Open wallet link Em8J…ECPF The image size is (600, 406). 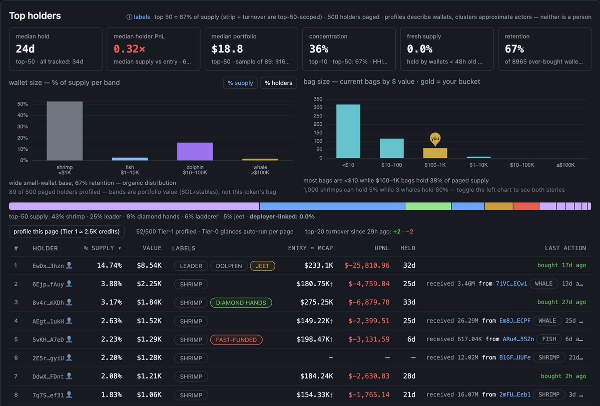pos(514,321)
